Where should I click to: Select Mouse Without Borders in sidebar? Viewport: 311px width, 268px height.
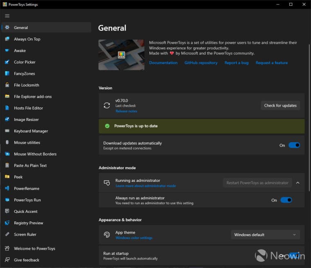[x=35, y=154]
